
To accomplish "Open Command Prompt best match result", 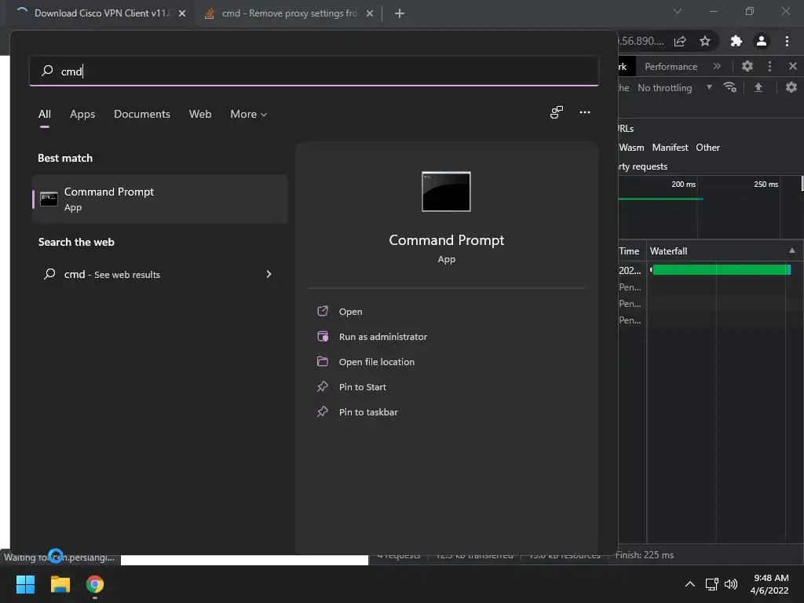I will tap(159, 199).
